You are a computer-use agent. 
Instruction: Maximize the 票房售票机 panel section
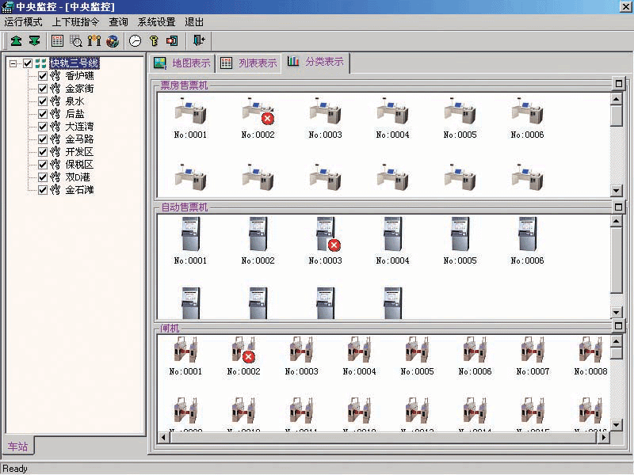618,85
